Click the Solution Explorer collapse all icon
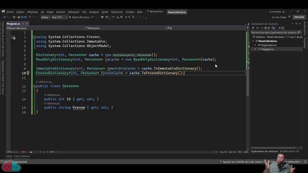Viewport: 308px width, 173px height. coord(265,28)
